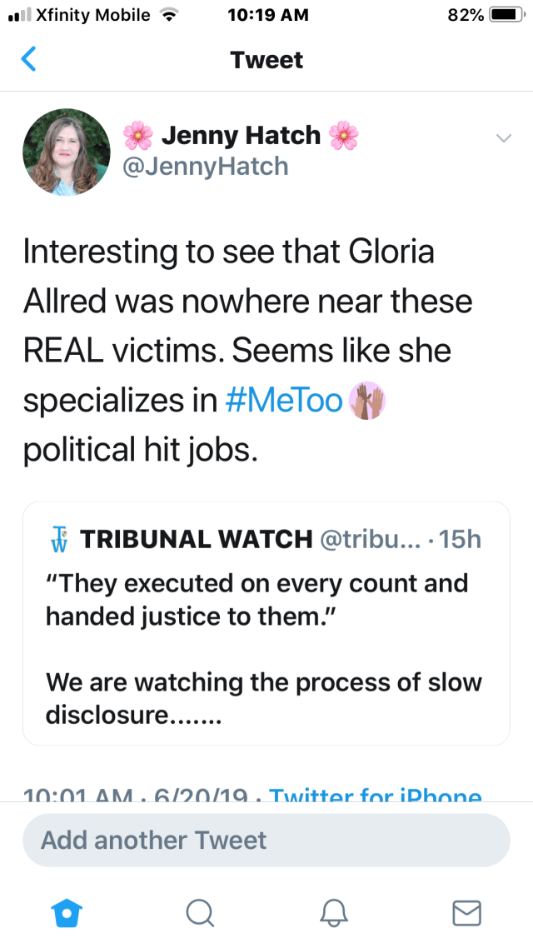Tap the Wi-Fi status icon
Screen dimensions: 533x948
click(x=171, y=15)
